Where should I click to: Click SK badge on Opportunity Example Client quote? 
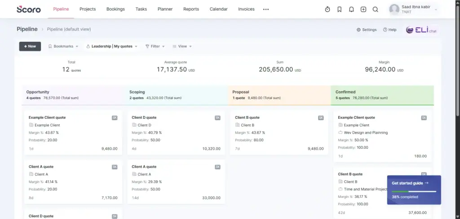[x=115, y=118]
